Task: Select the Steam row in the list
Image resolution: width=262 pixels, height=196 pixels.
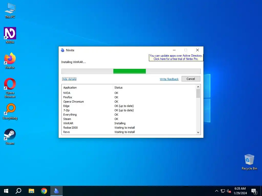Action: (129, 119)
